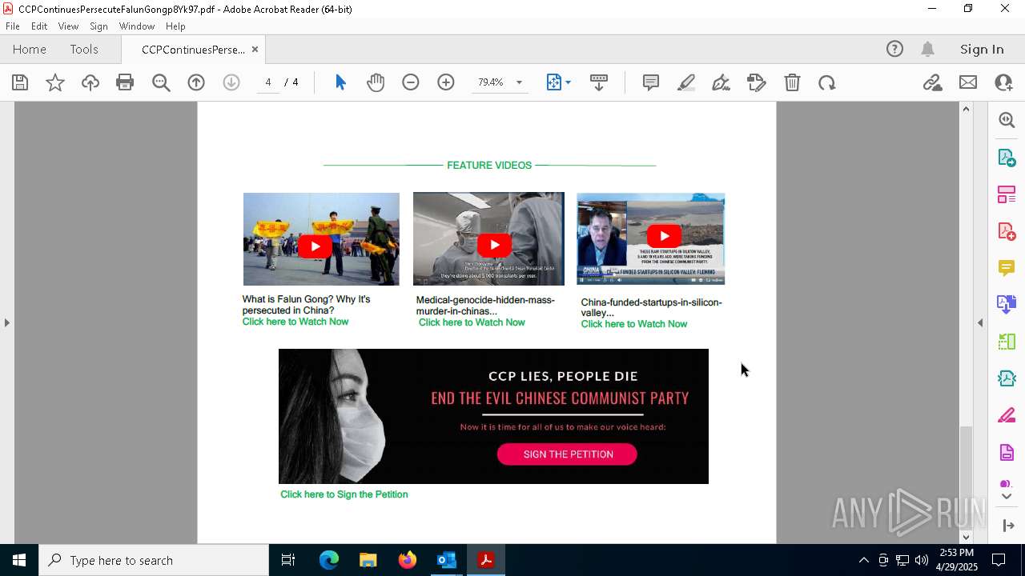Image resolution: width=1025 pixels, height=576 pixels.
Task: Open the Windows Start menu
Action: coord(19,560)
